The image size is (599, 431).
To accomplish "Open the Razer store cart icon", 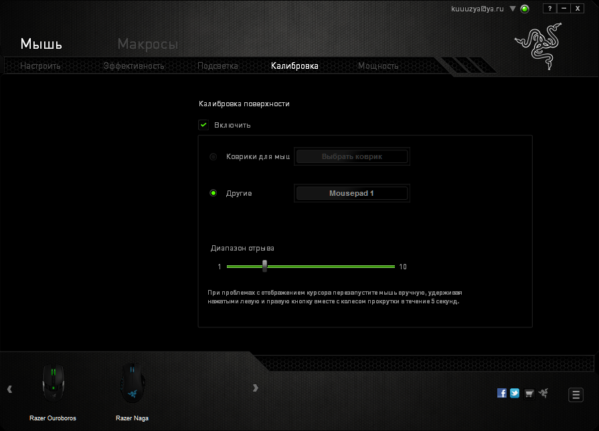I will pos(529,393).
